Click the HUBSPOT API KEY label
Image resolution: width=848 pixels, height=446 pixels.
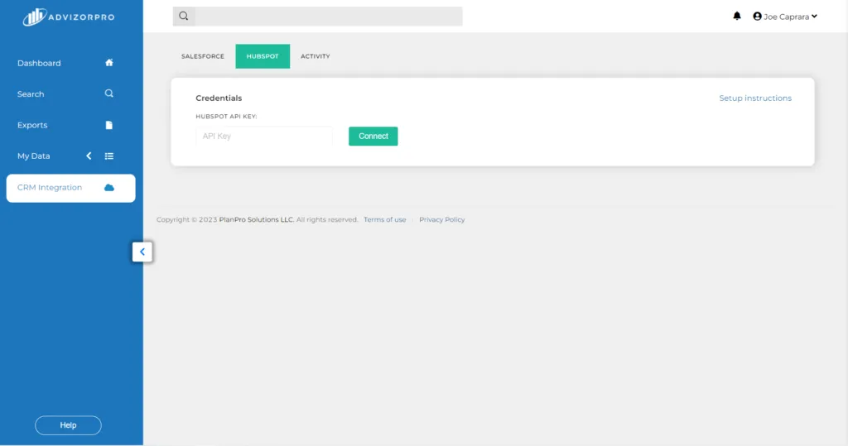point(226,116)
